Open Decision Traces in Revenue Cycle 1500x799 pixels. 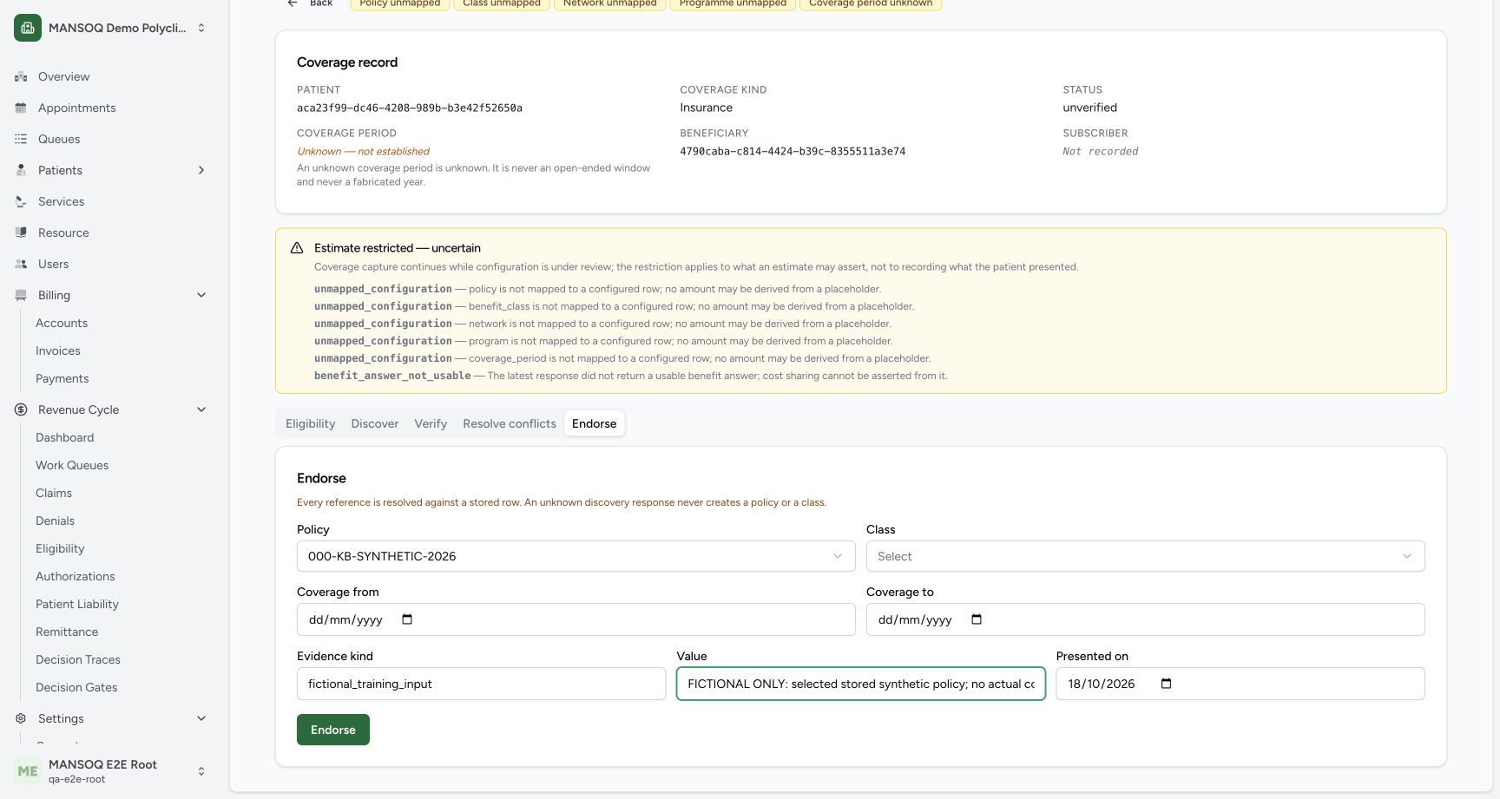pos(78,659)
